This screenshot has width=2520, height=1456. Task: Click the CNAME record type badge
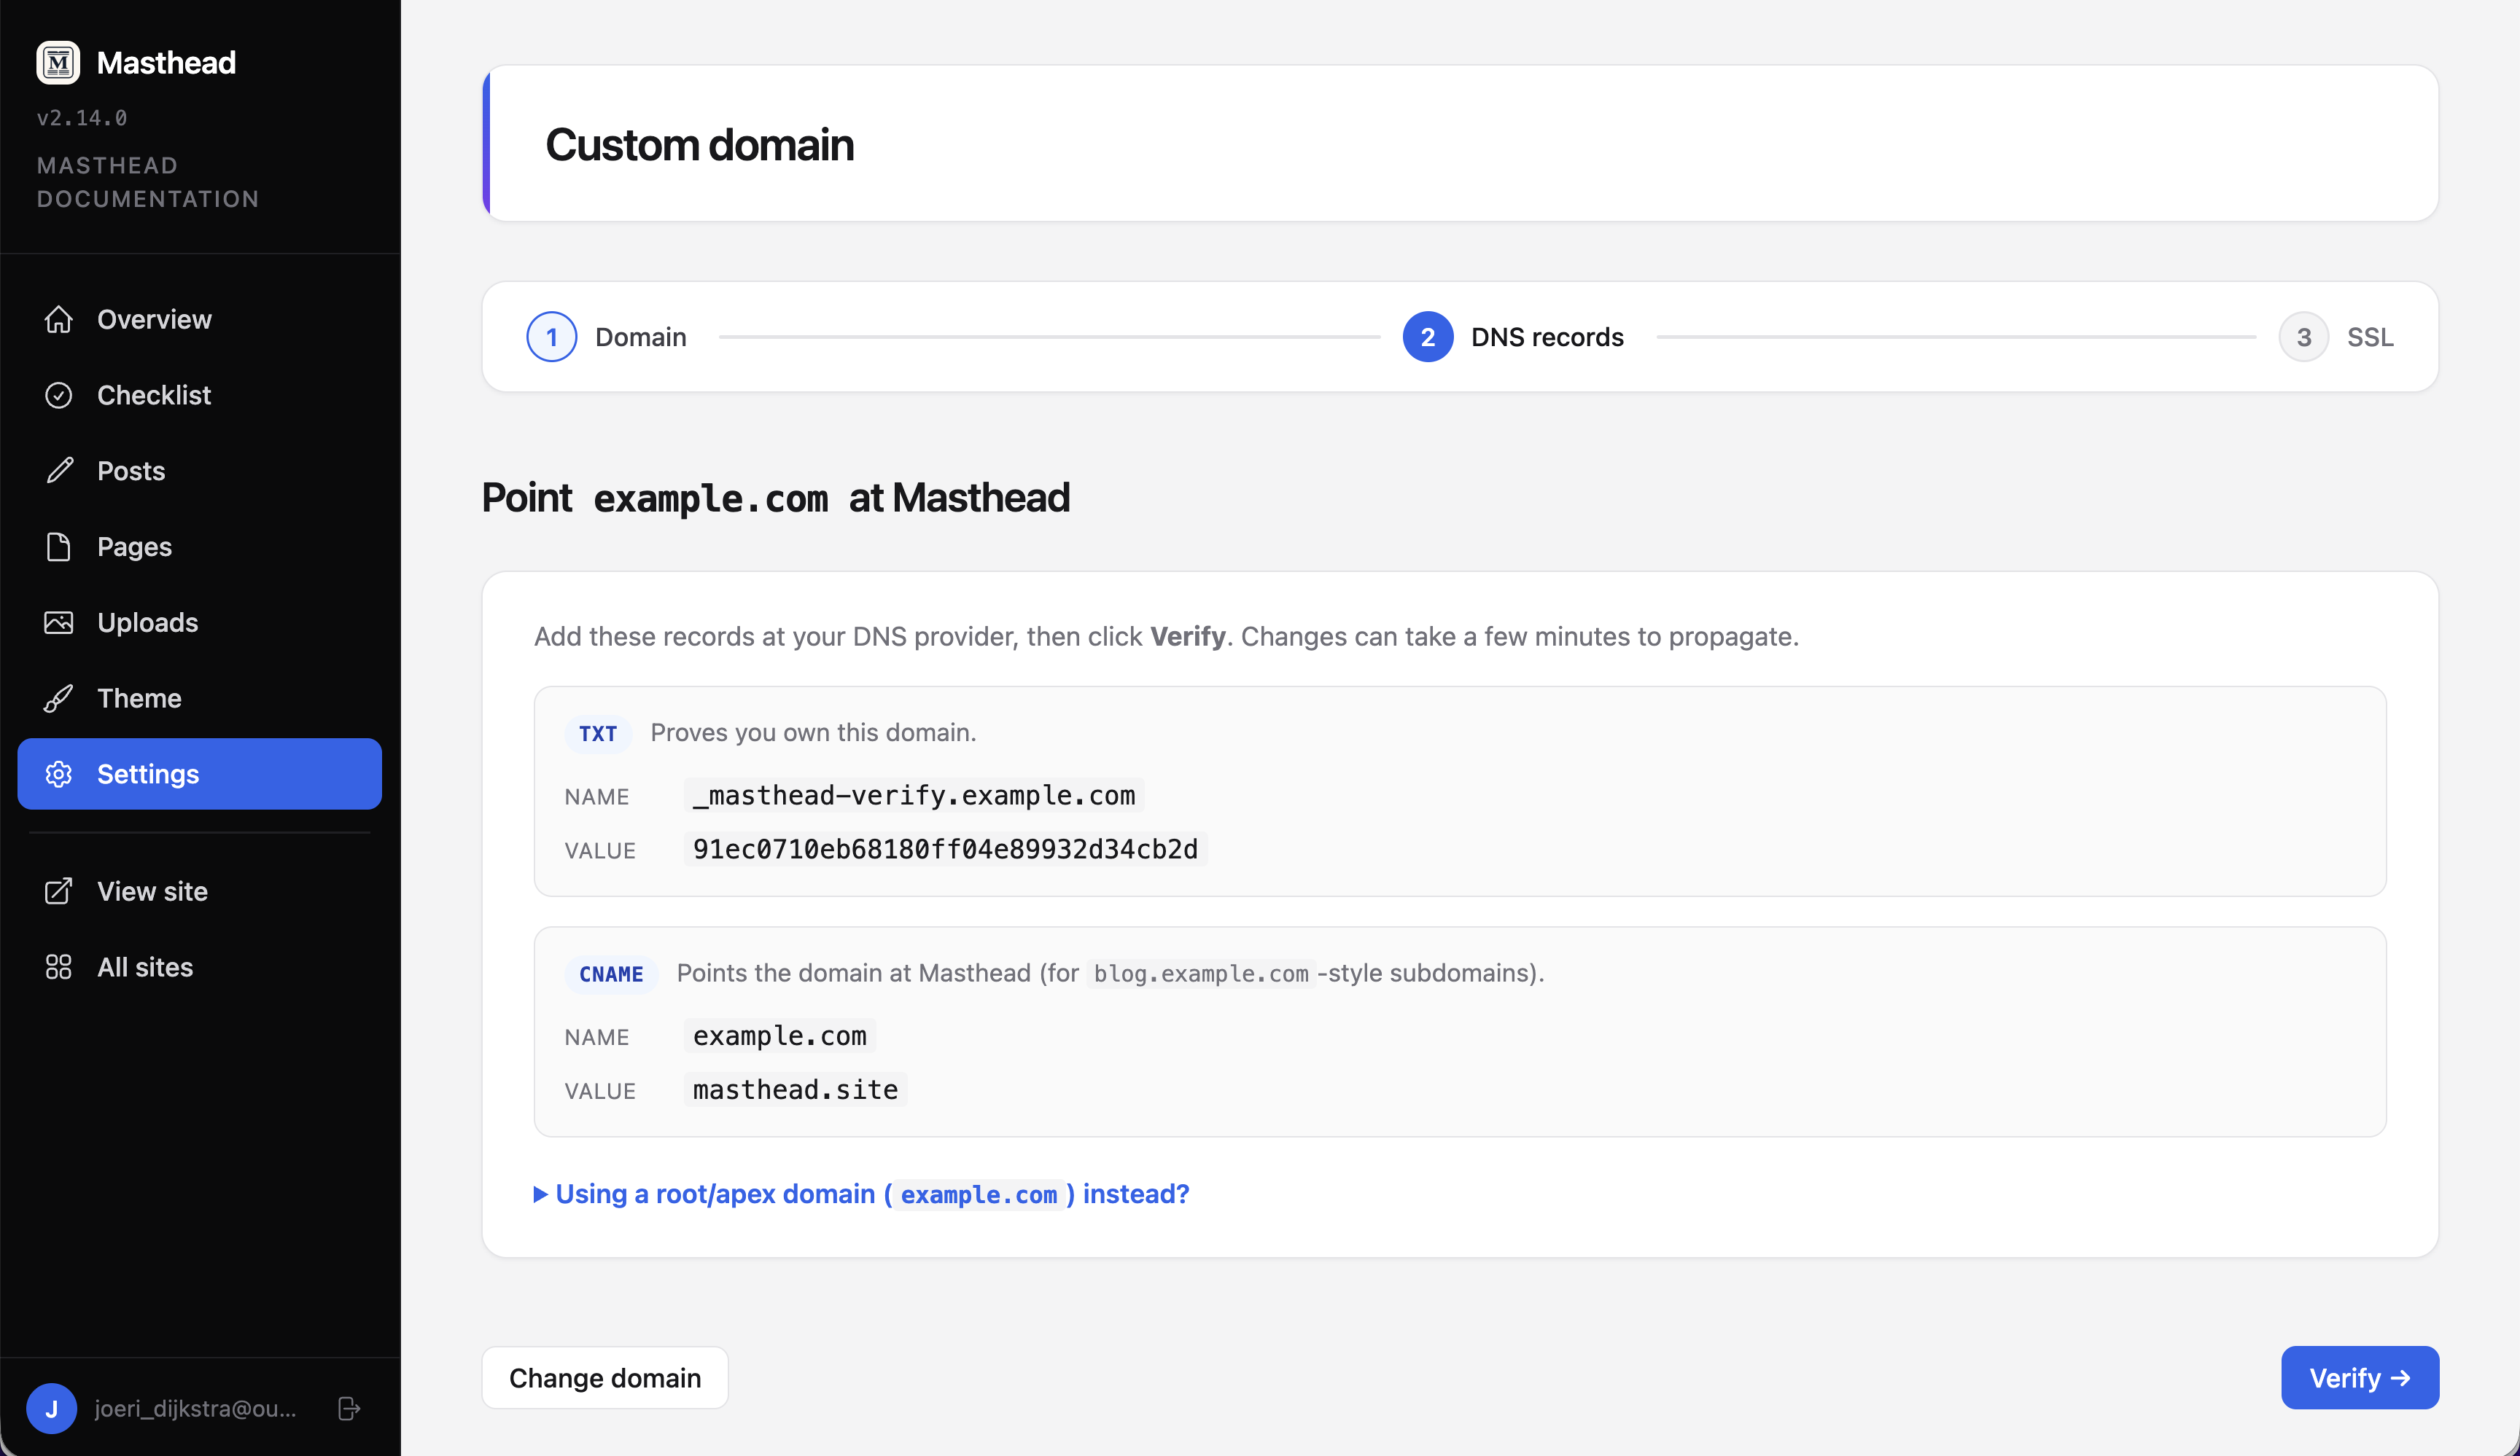[x=611, y=974]
